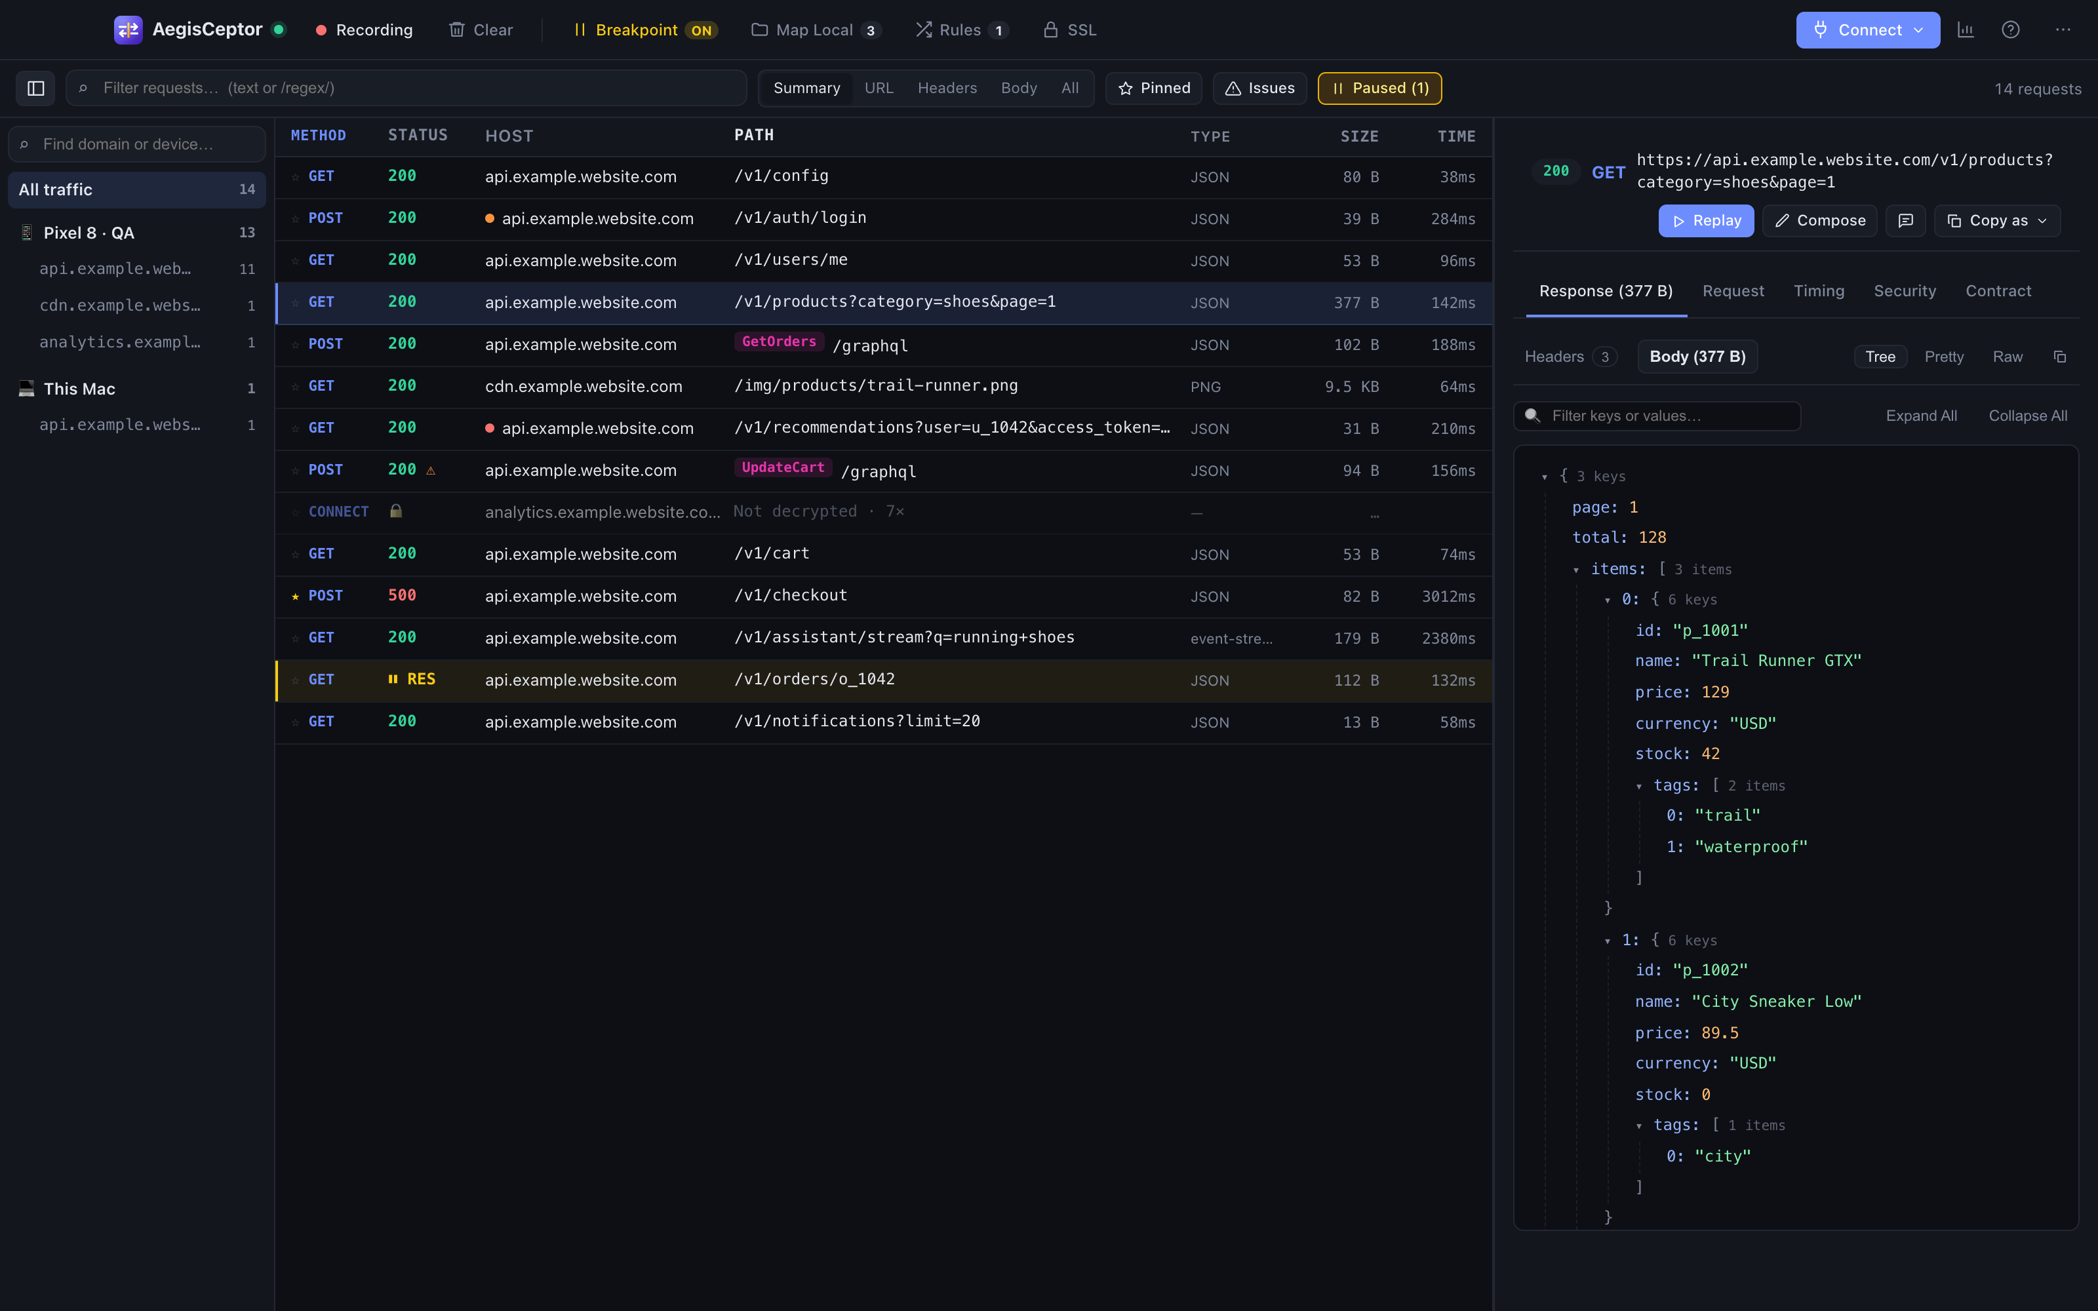Select the URL filter scope
The height and width of the screenshot is (1311, 2098).
(879, 88)
